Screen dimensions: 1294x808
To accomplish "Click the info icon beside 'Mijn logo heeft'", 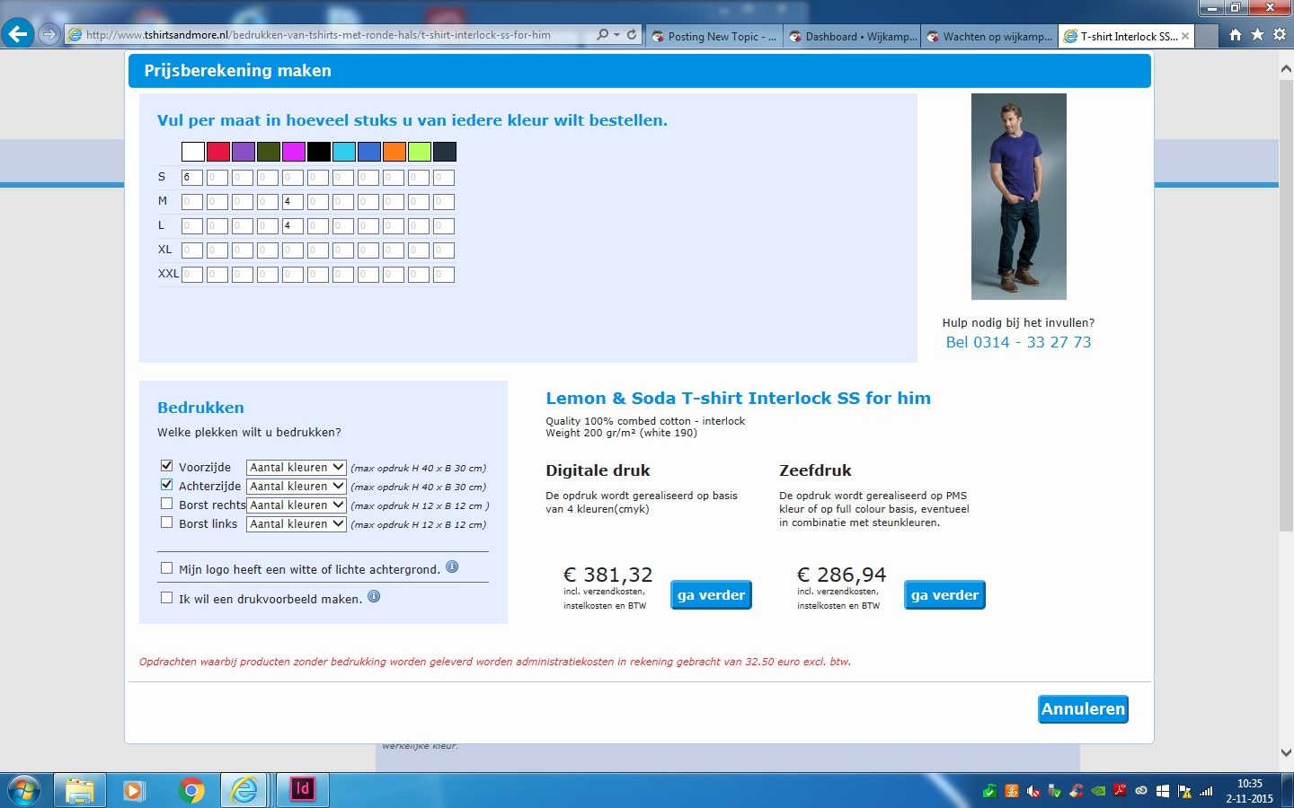I will coord(452,566).
